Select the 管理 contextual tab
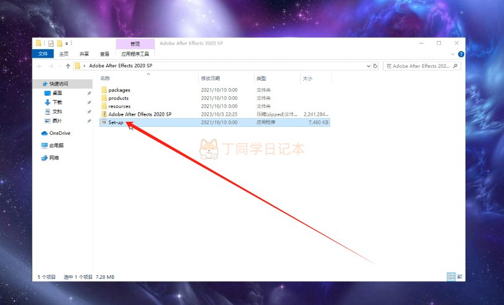Viewport: 504px width, 305px height. pyautogui.click(x=135, y=43)
